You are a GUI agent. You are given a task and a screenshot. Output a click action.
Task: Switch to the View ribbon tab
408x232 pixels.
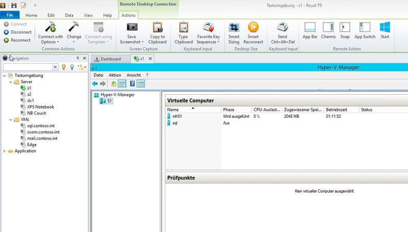tap(88, 15)
